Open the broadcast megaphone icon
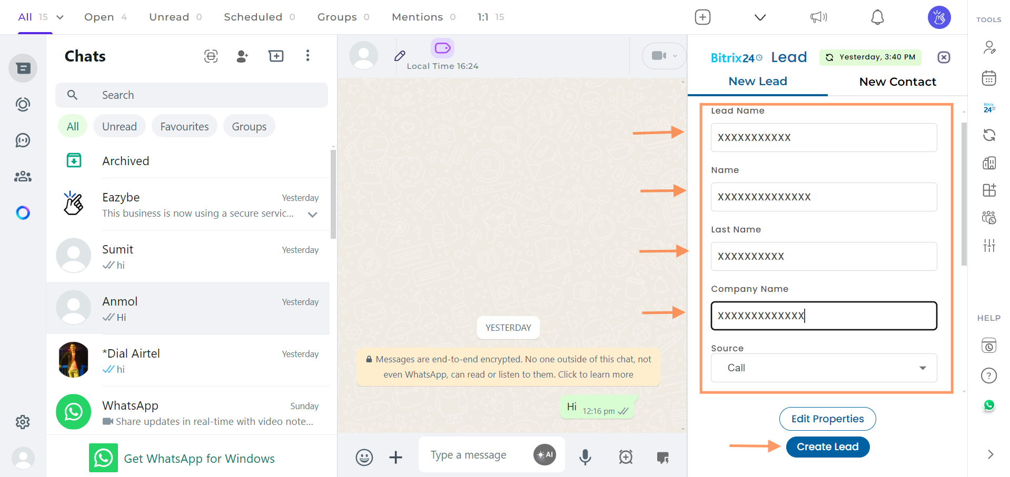Viewport: 1010px width, 477px height. pos(818,17)
